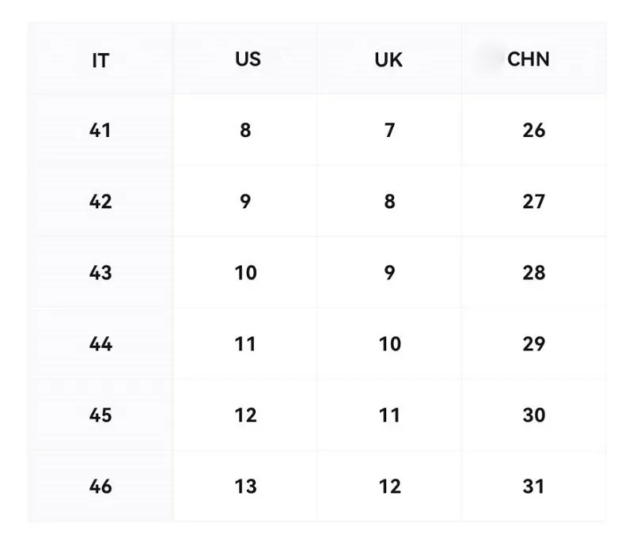Image resolution: width=633 pixels, height=538 pixels.
Task: Select IT size 42 cell
Action: [x=100, y=202]
